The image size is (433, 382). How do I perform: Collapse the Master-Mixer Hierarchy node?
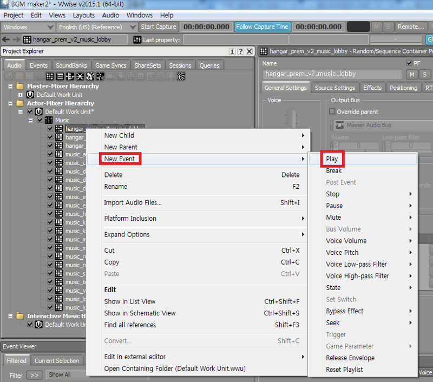click(x=10, y=87)
